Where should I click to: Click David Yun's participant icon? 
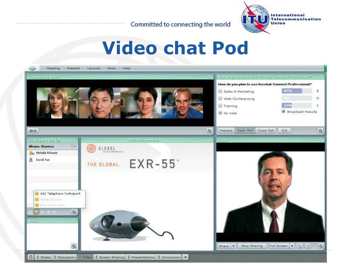[31, 160]
